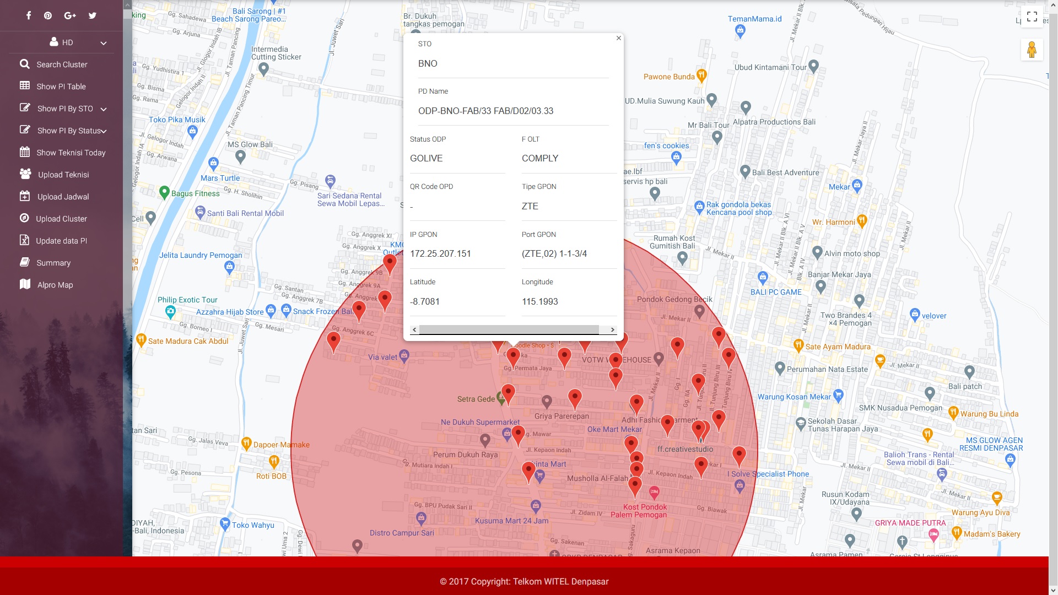Click the Twitter bird icon
This screenshot has height=595, width=1058.
(93, 15)
